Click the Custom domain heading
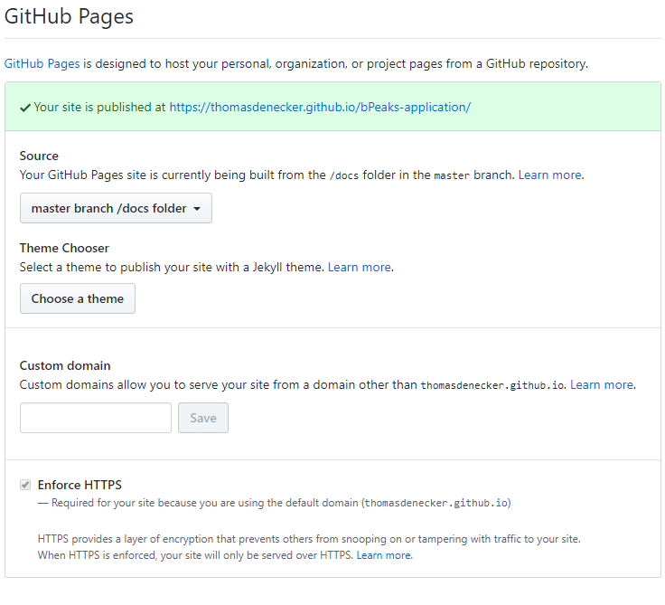This screenshot has width=665, height=605. 65,365
